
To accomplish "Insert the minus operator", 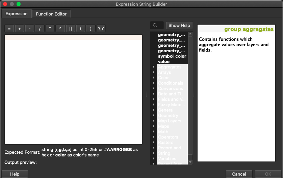I will point(29,29).
